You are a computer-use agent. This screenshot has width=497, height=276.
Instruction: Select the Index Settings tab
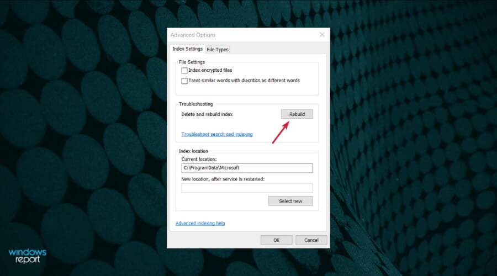[x=187, y=49]
